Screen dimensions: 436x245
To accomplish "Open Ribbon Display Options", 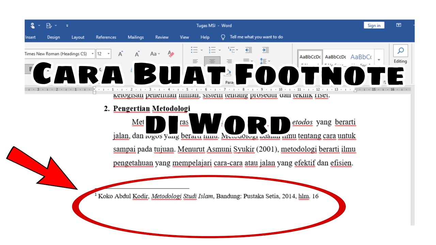I will point(399,25).
